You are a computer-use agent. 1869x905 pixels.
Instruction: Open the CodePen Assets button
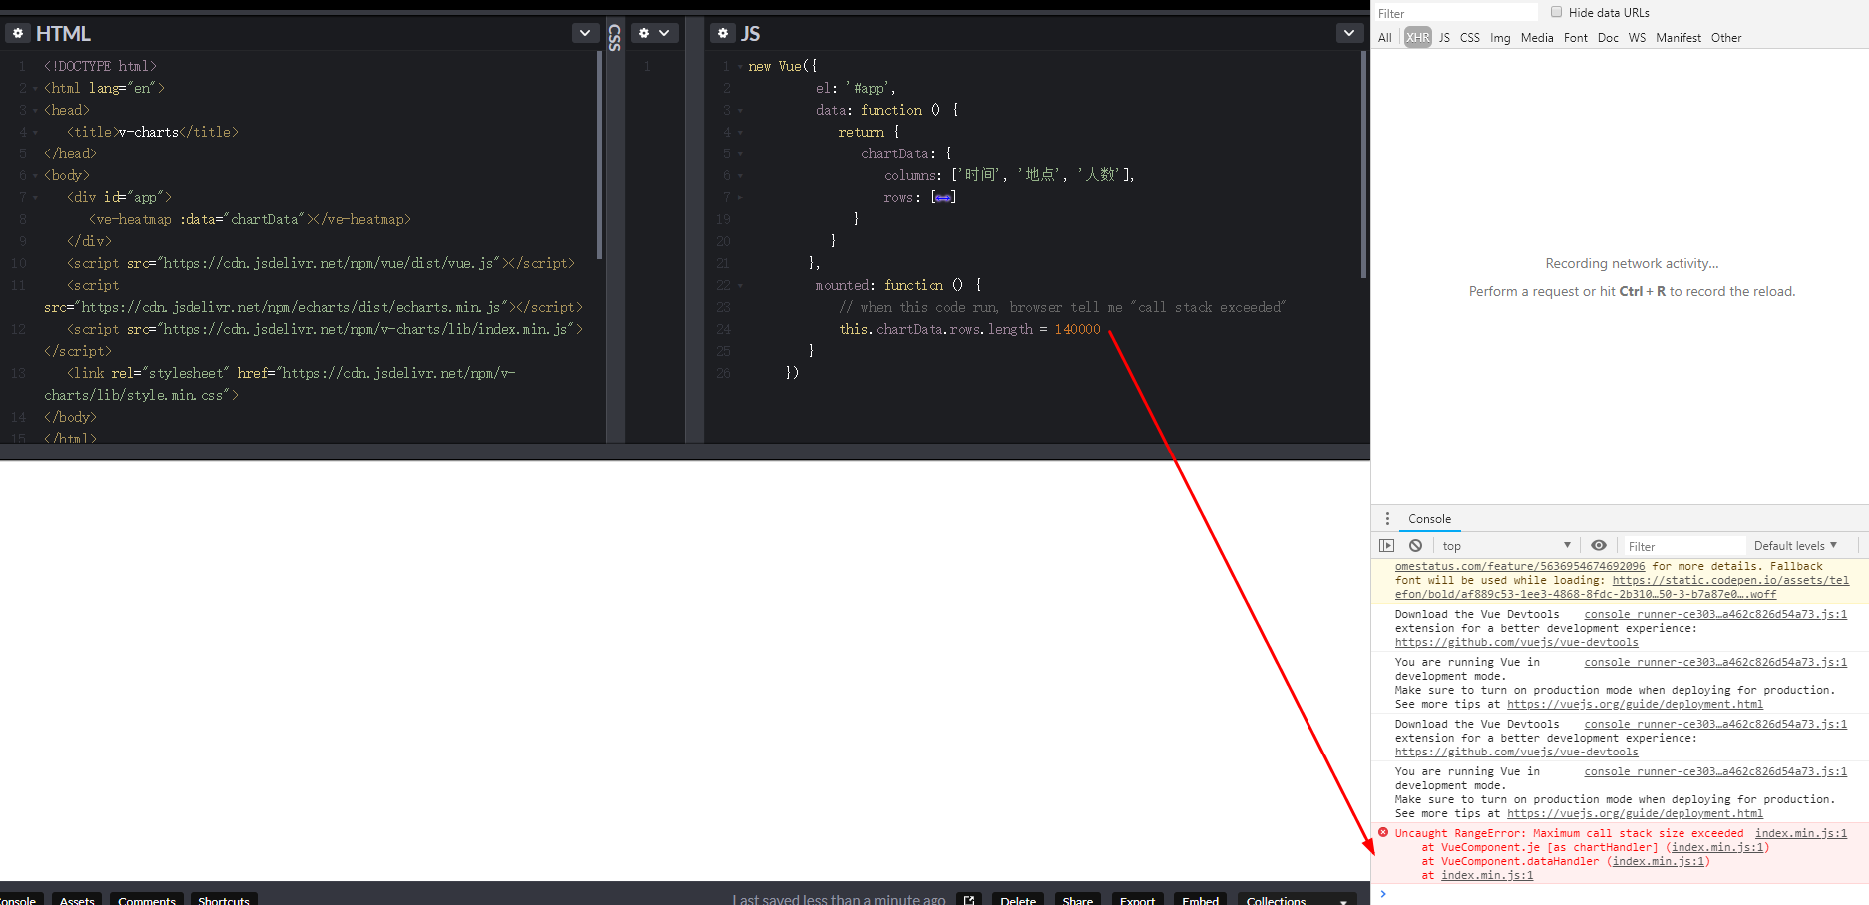[x=77, y=899]
